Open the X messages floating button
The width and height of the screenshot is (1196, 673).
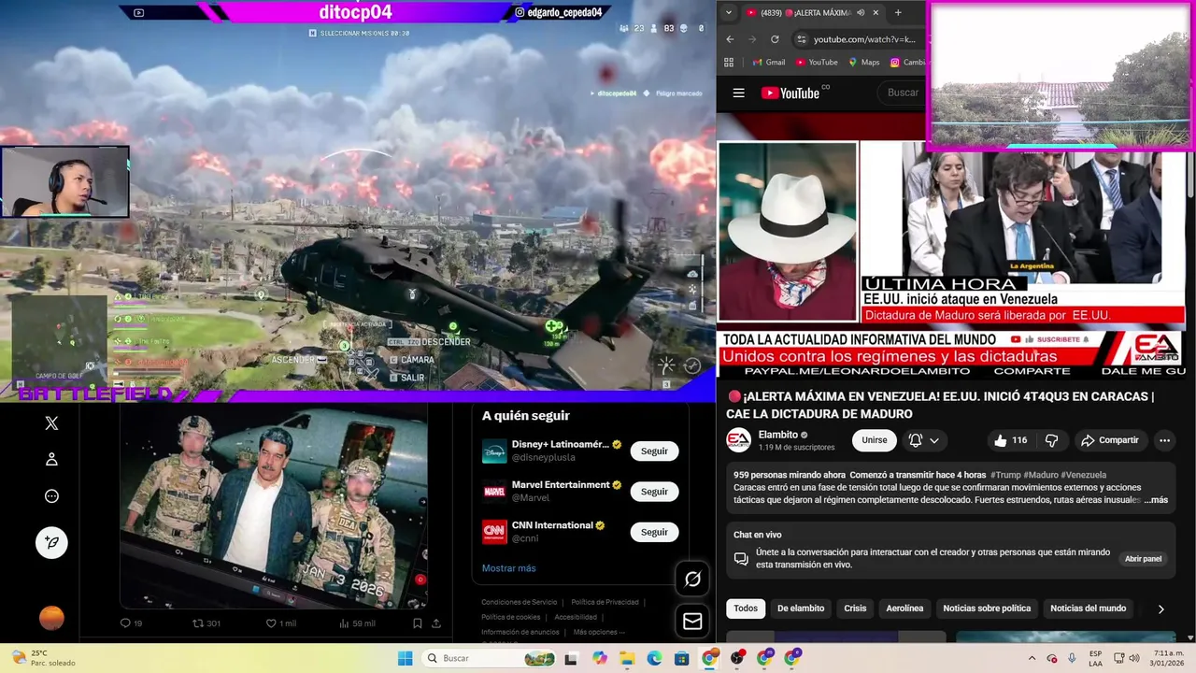click(x=692, y=621)
